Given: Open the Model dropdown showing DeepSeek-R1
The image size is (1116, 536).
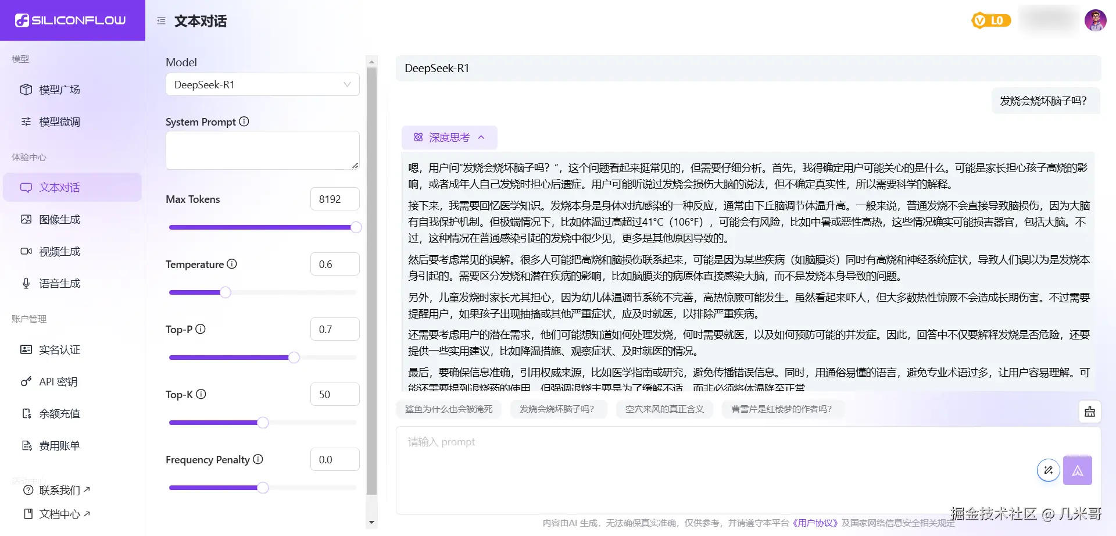Looking at the screenshot, I should (262, 84).
